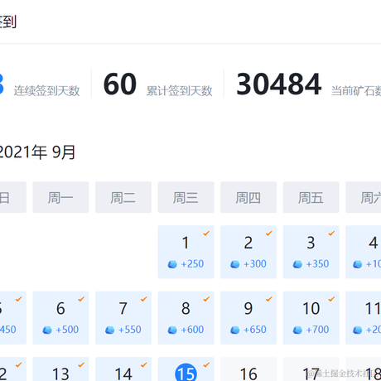The width and height of the screenshot is (381, 381).
Task: Click the orange checkmark on day 3
Action: point(332,234)
